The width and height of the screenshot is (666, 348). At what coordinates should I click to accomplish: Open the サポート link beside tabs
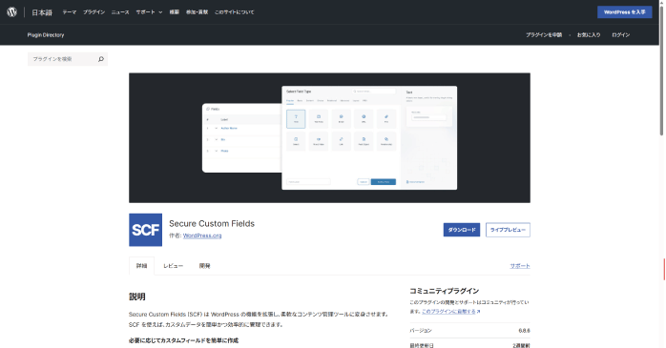point(520,266)
